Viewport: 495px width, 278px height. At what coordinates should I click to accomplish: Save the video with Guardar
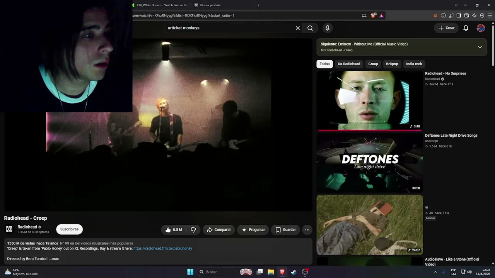[285, 230]
